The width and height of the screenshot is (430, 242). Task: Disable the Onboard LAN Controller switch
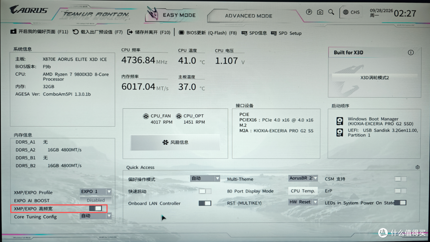(x=205, y=203)
